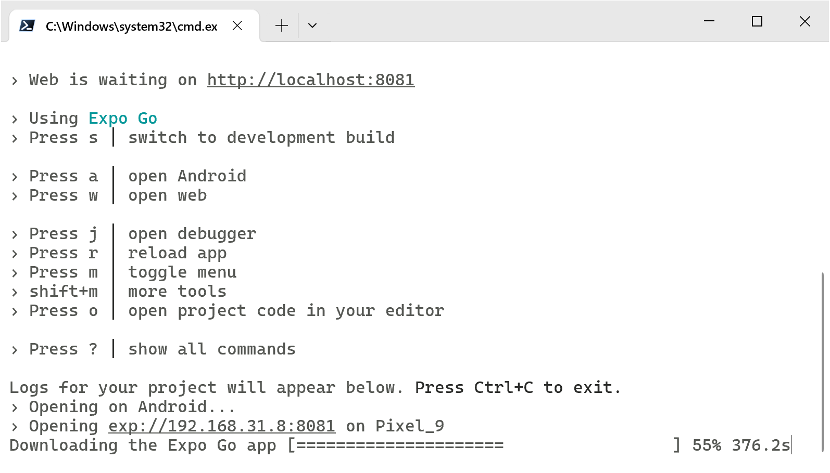Image resolution: width=830 pixels, height=473 pixels.
Task: Close the terminal window
Action: pos(804,22)
